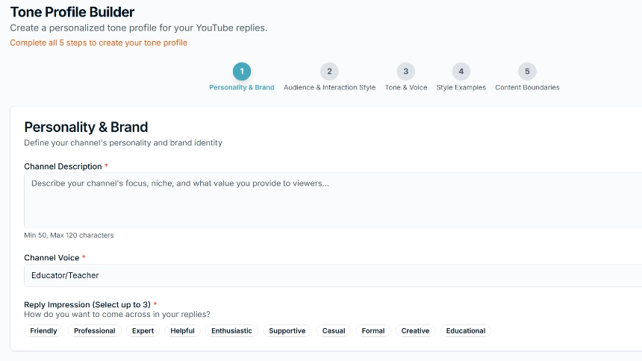Choose the Expert impression chip
Image resolution: width=642 pixels, height=361 pixels.
pyautogui.click(x=143, y=331)
